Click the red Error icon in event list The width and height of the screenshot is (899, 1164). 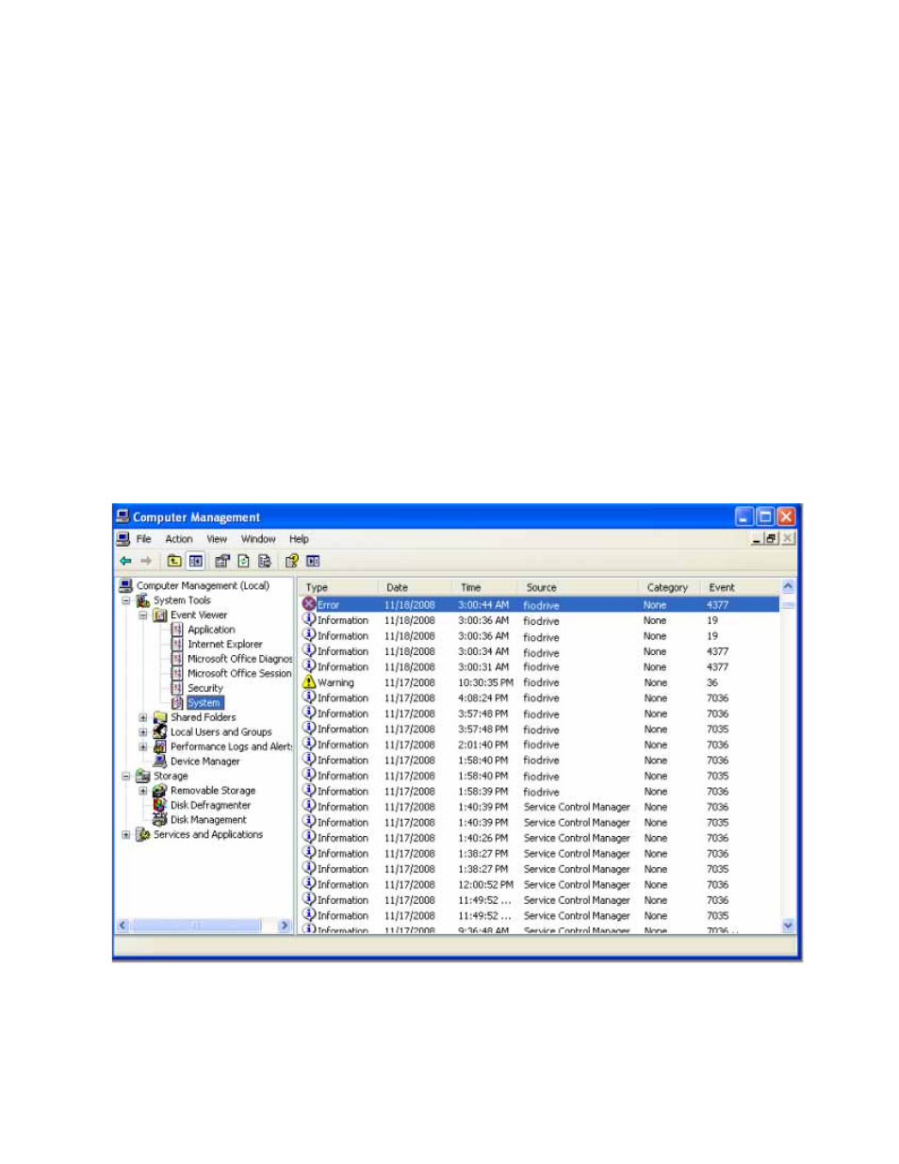coord(309,604)
